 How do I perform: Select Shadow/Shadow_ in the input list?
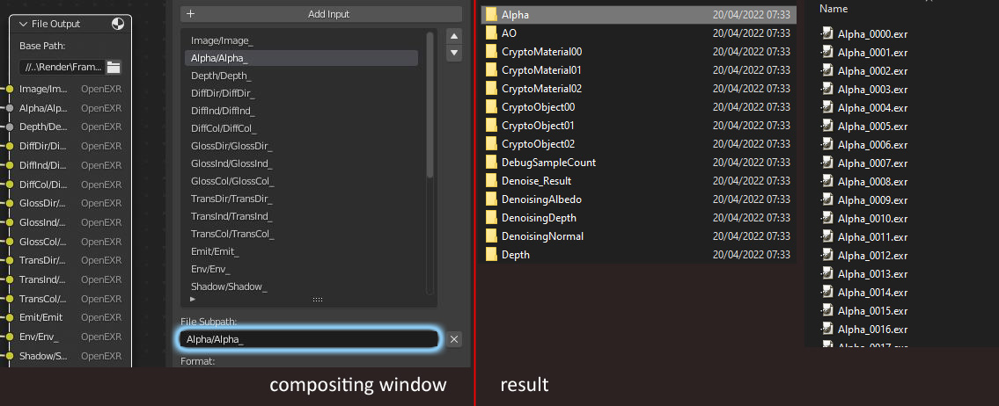301,286
